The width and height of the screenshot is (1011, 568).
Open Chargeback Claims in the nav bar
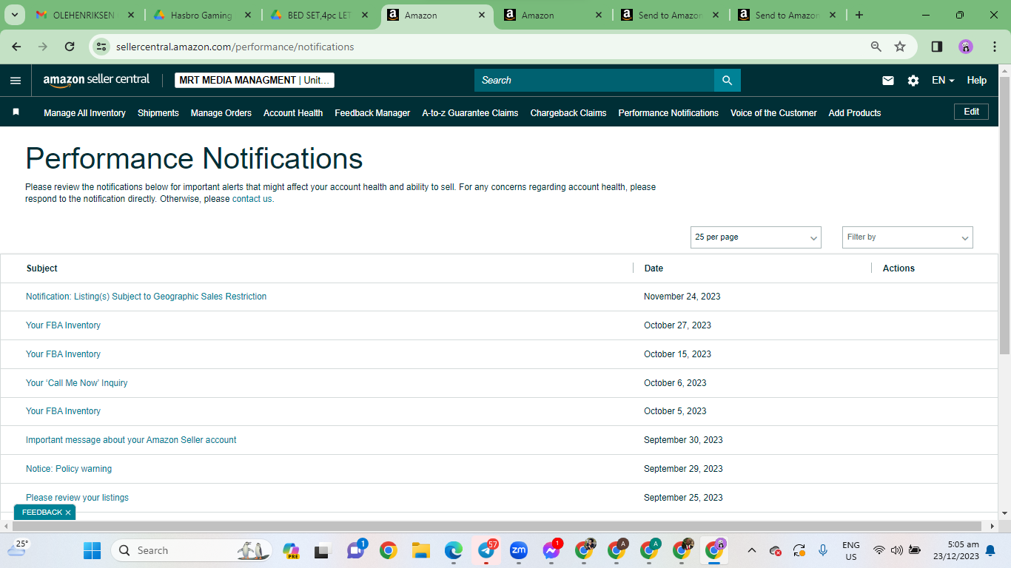point(568,113)
